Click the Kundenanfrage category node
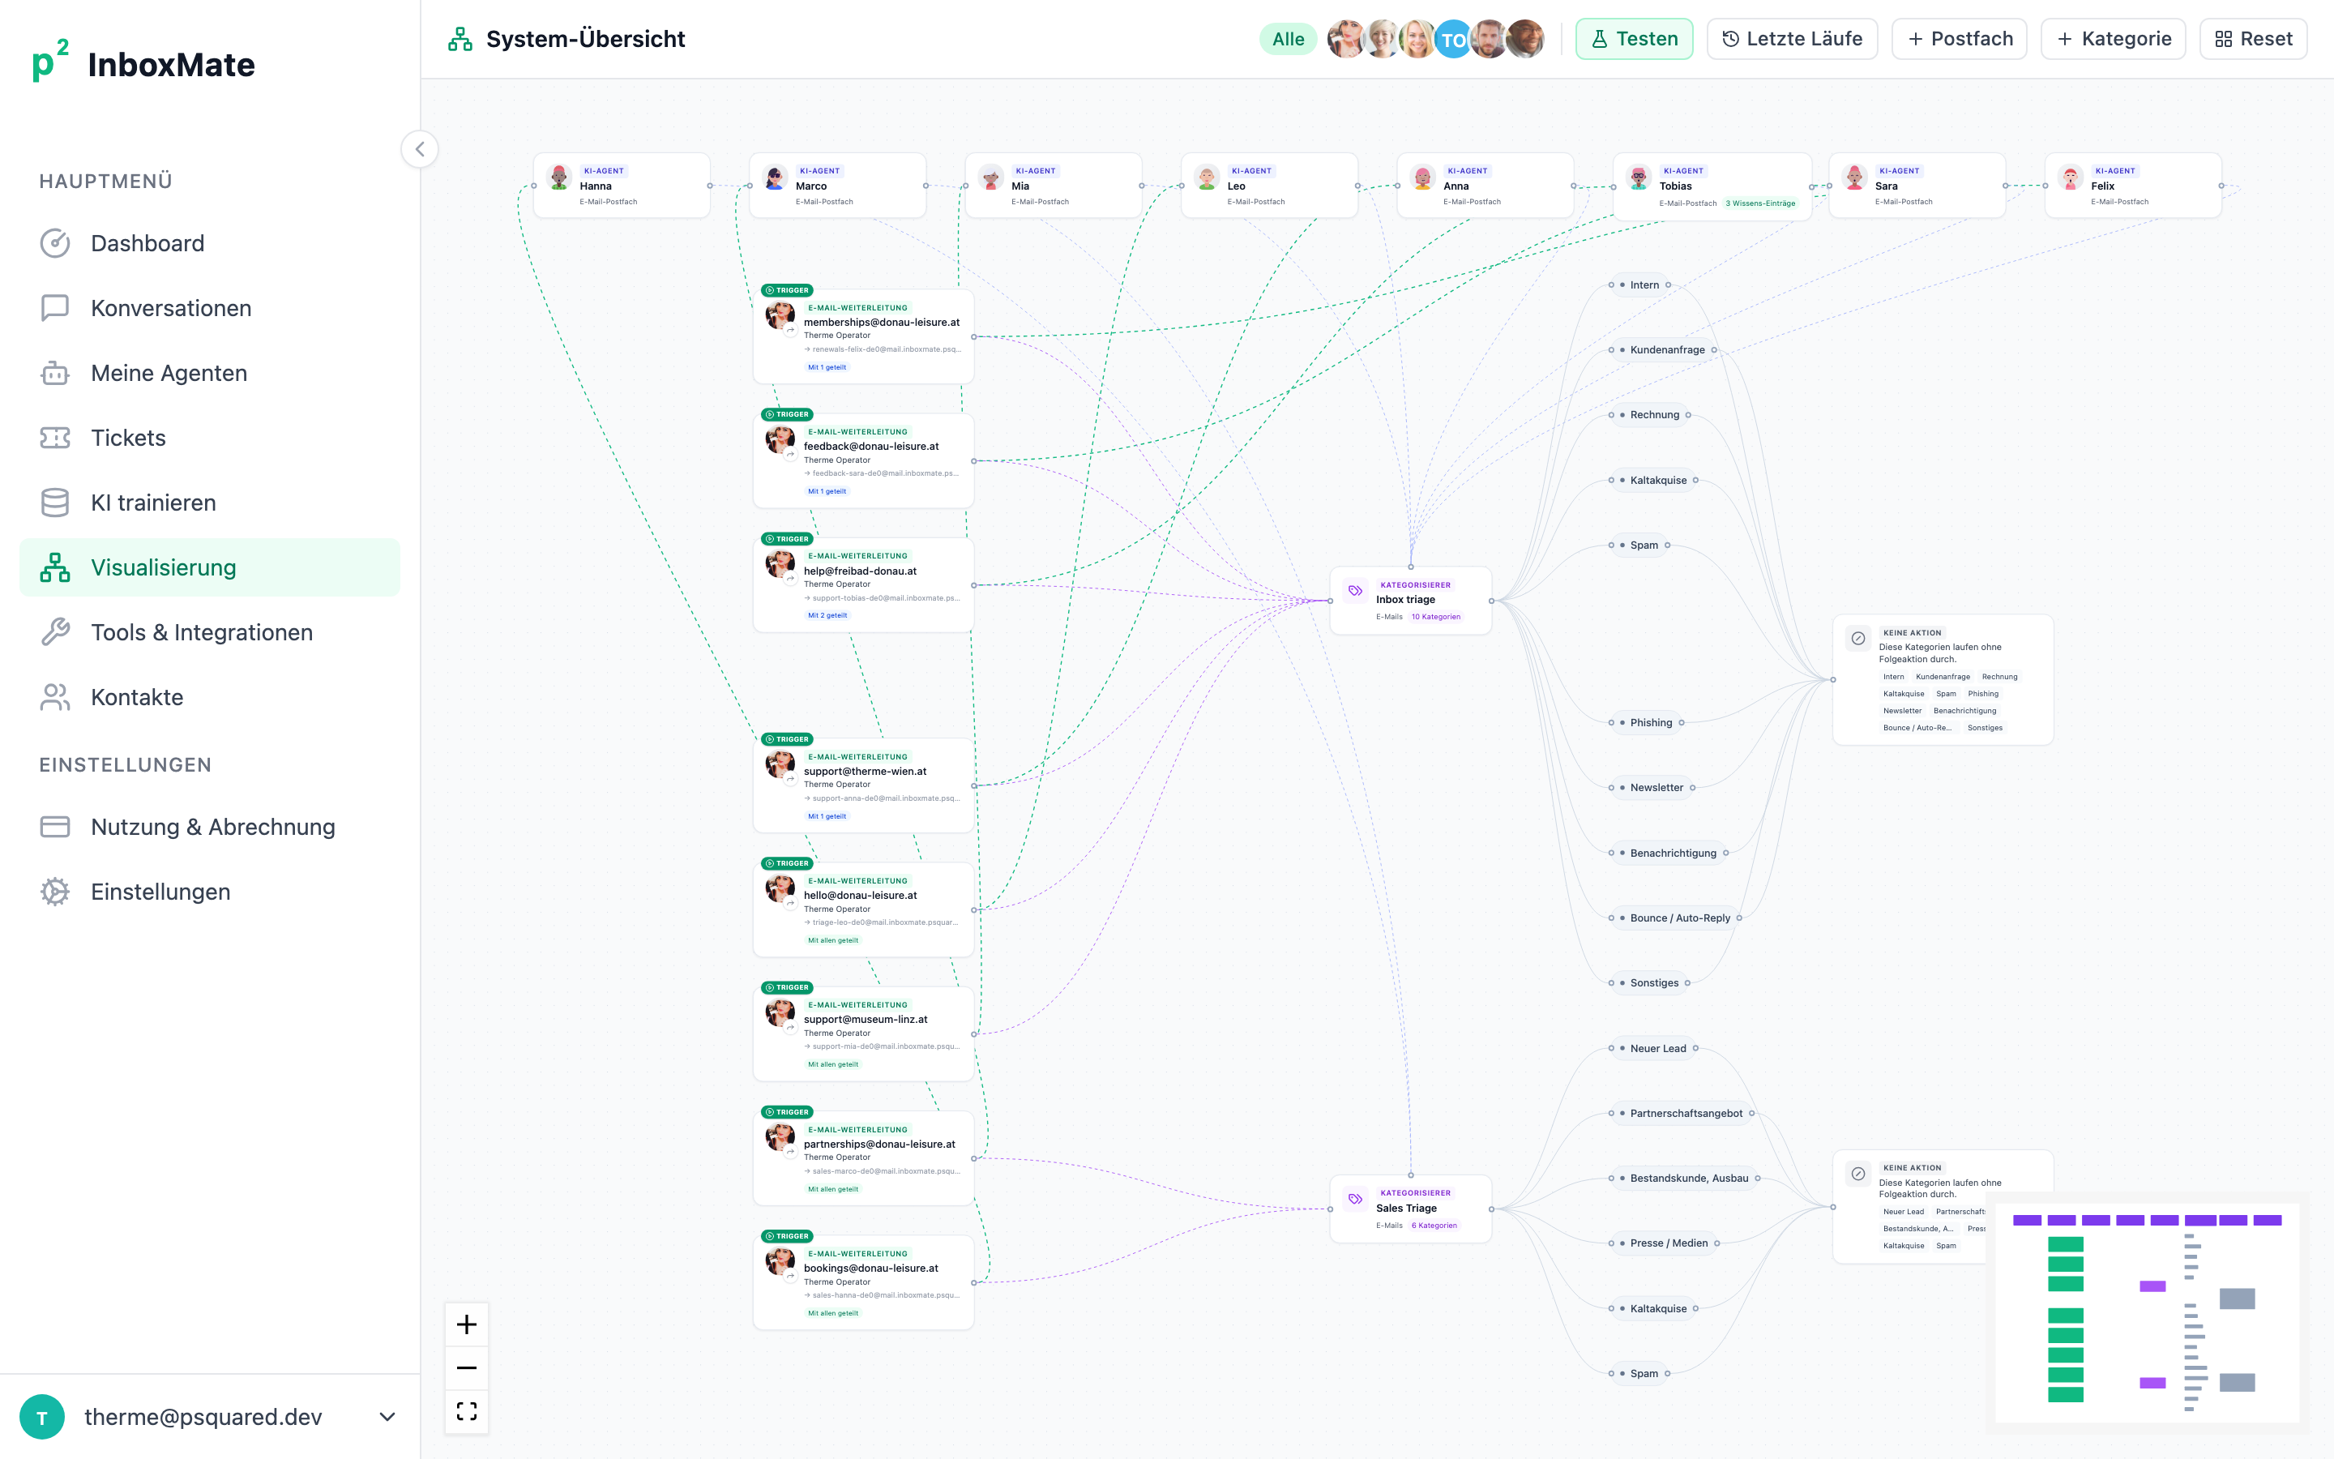The height and width of the screenshot is (1459, 2334). pos(1662,349)
